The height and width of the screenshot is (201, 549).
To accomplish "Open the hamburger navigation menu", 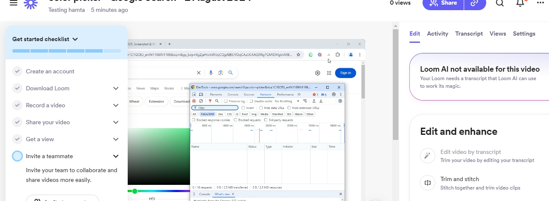I will click(14, 3).
